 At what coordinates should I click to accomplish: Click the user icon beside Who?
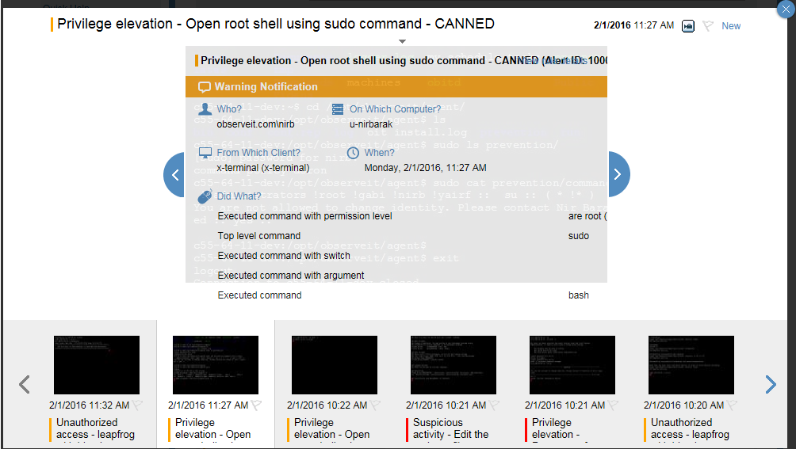[205, 109]
